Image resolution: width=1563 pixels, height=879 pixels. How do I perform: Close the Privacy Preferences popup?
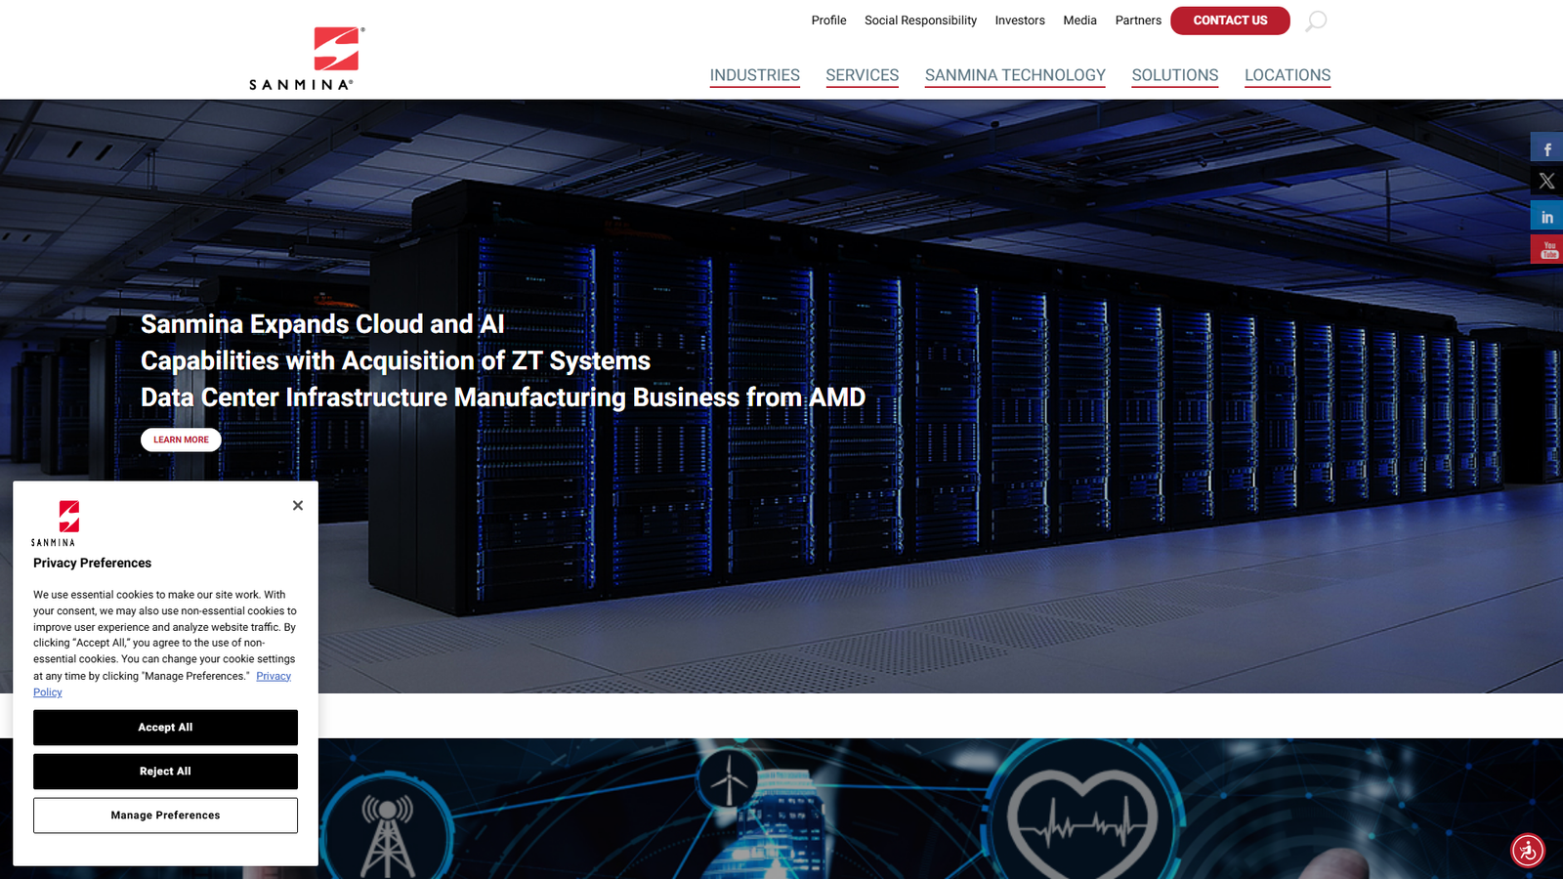[298, 505]
